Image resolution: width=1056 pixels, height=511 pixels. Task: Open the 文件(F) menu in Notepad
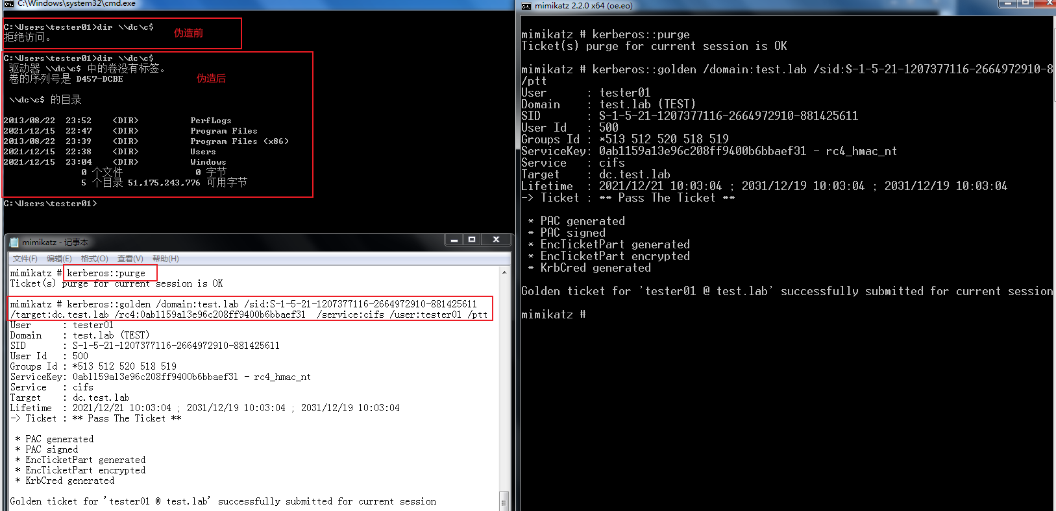click(25, 259)
